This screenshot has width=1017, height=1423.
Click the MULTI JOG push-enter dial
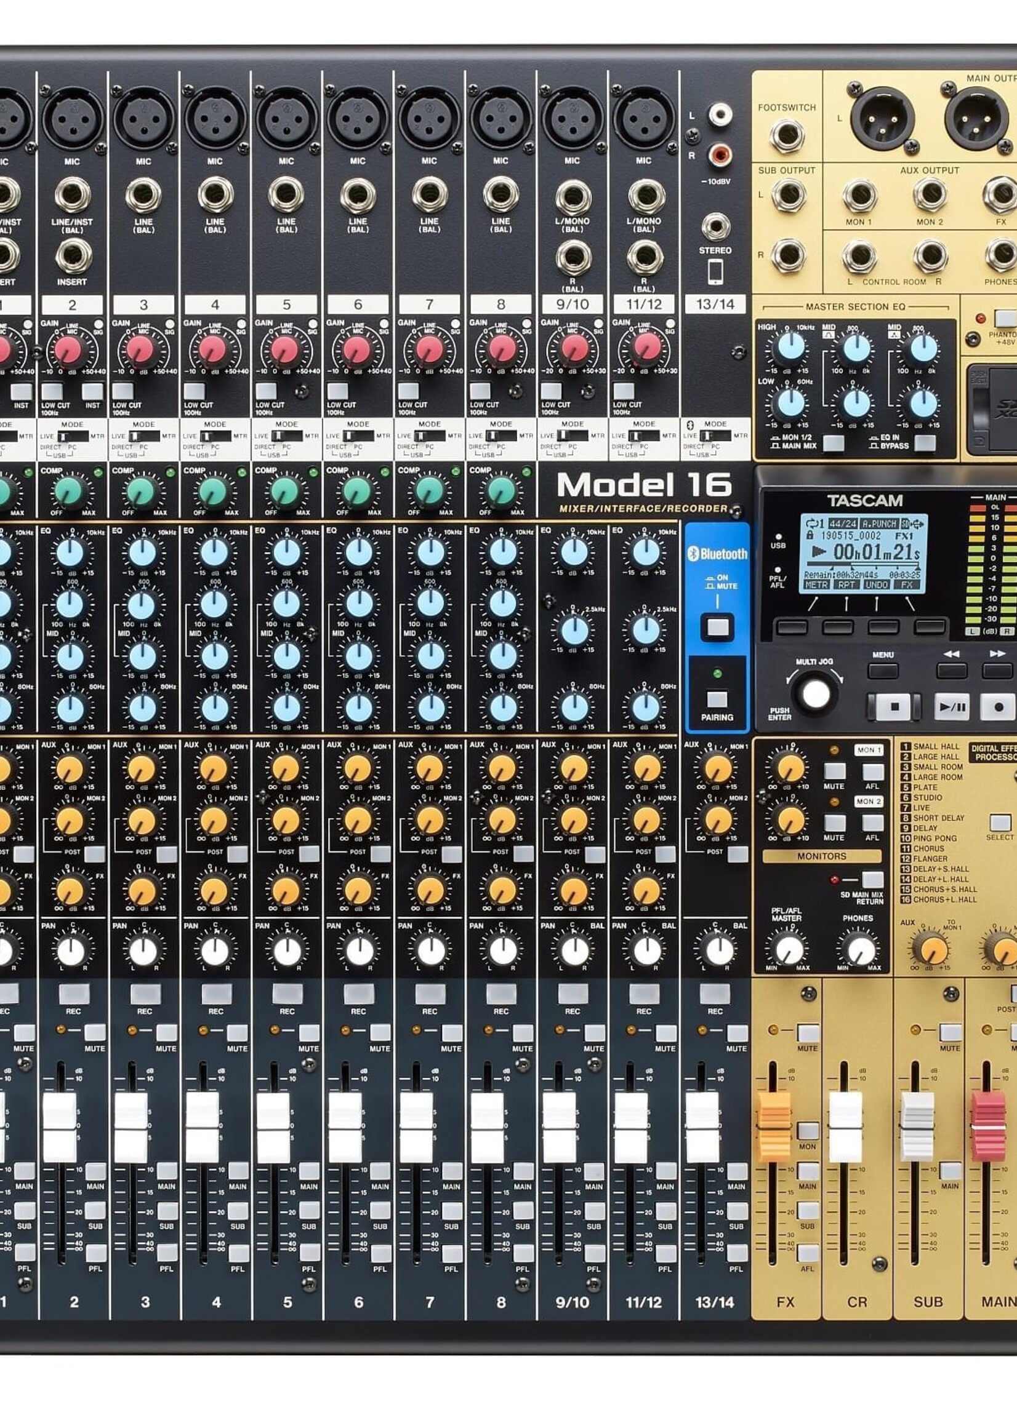pos(815,694)
